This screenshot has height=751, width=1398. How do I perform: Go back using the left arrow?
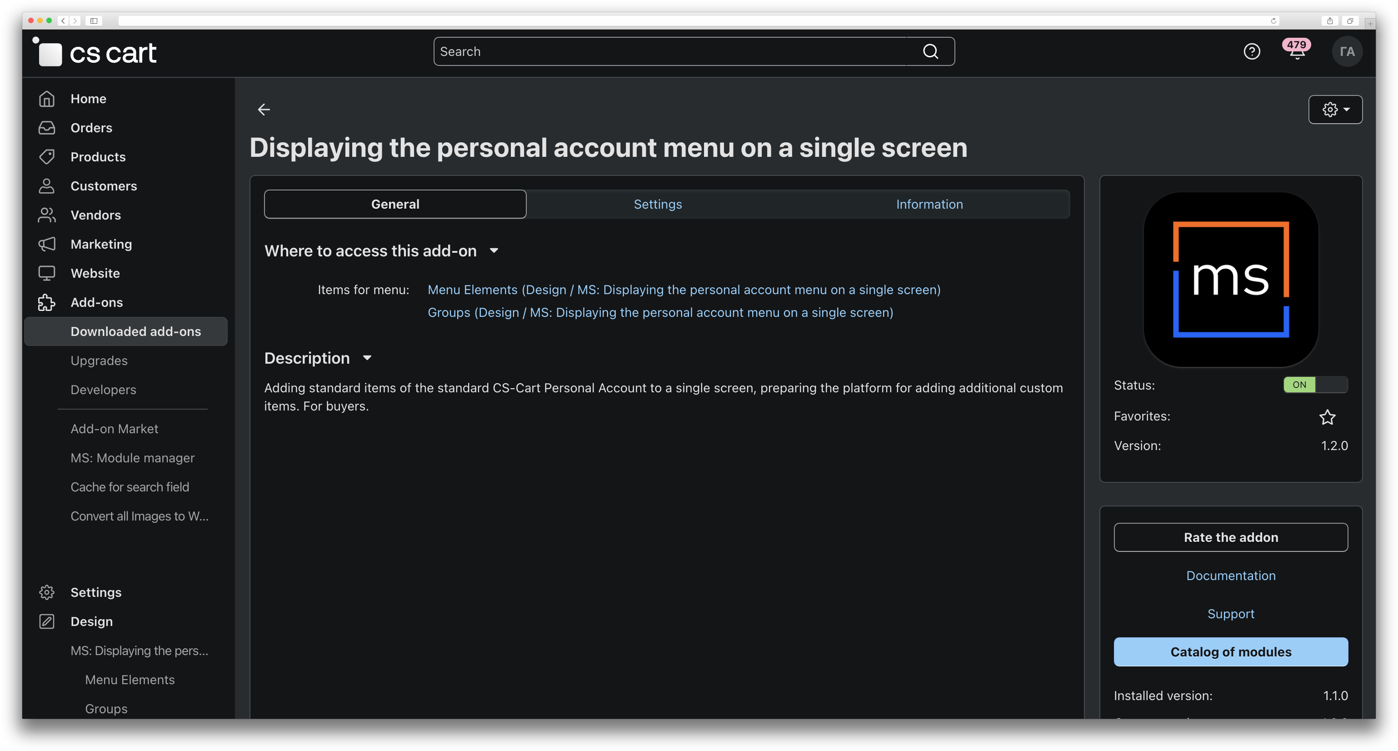(x=264, y=110)
